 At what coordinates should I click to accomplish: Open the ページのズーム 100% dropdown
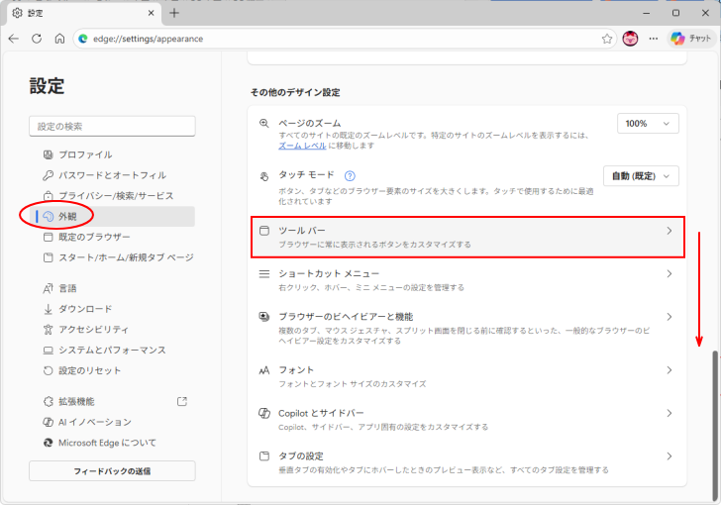pyautogui.click(x=648, y=123)
